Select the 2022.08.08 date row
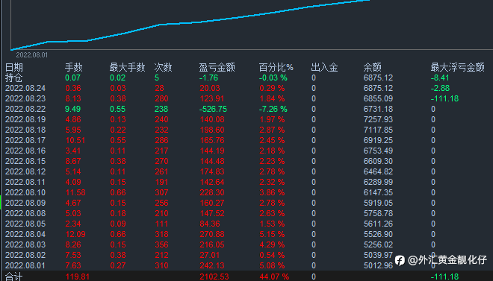 [x=25, y=213]
